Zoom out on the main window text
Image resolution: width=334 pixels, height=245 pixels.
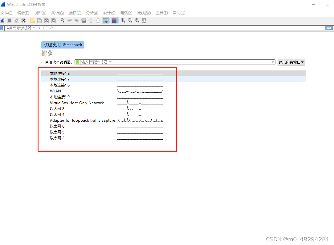coord(130,20)
